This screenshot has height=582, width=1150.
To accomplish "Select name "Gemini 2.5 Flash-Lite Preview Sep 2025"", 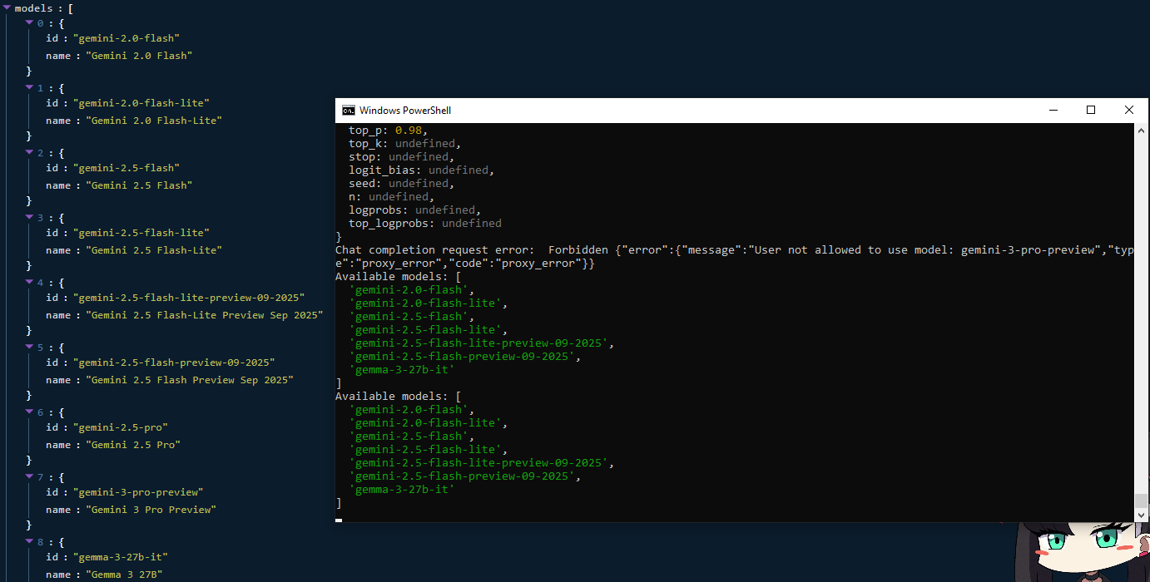I will (x=205, y=315).
